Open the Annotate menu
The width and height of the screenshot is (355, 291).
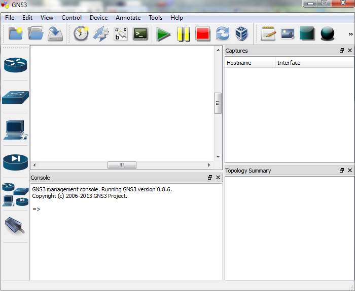pyautogui.click(x=128, y=18)
